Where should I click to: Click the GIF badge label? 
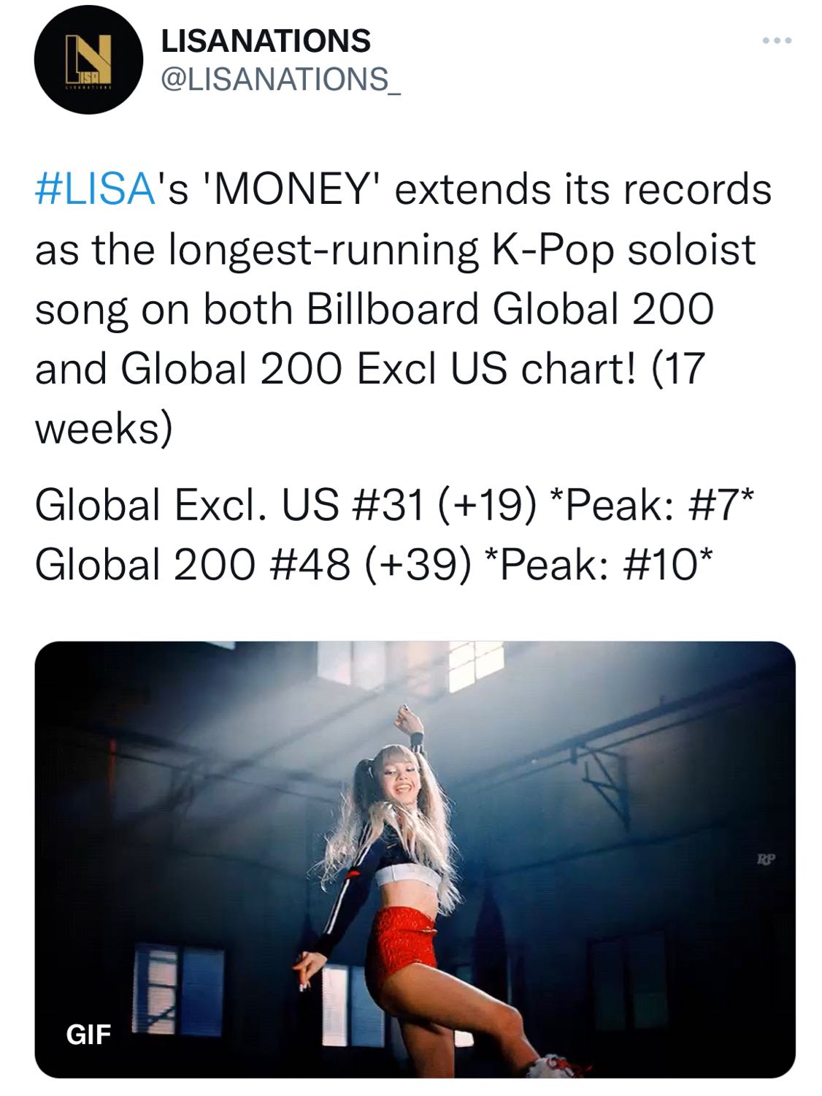pos(88,1034)
